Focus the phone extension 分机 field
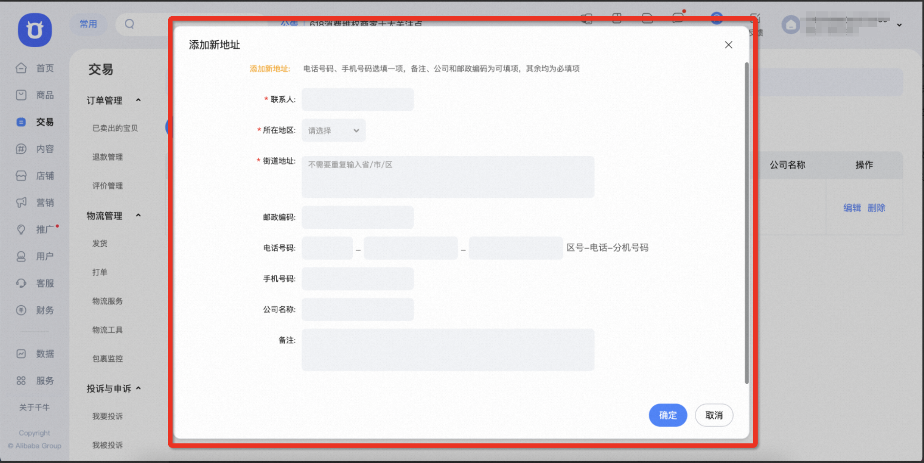Image resolution: width=924 pixels, height=463 pixels. [x=516, y=248]
